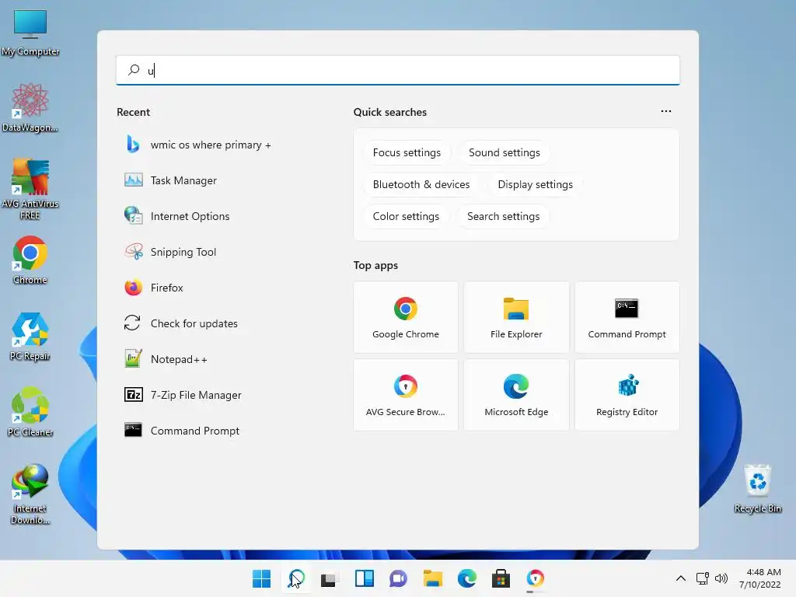Viewport: 796px width, 597px height.
Task: Open Google Chrome tile in Top apps
Action: (x=406, y=317)
